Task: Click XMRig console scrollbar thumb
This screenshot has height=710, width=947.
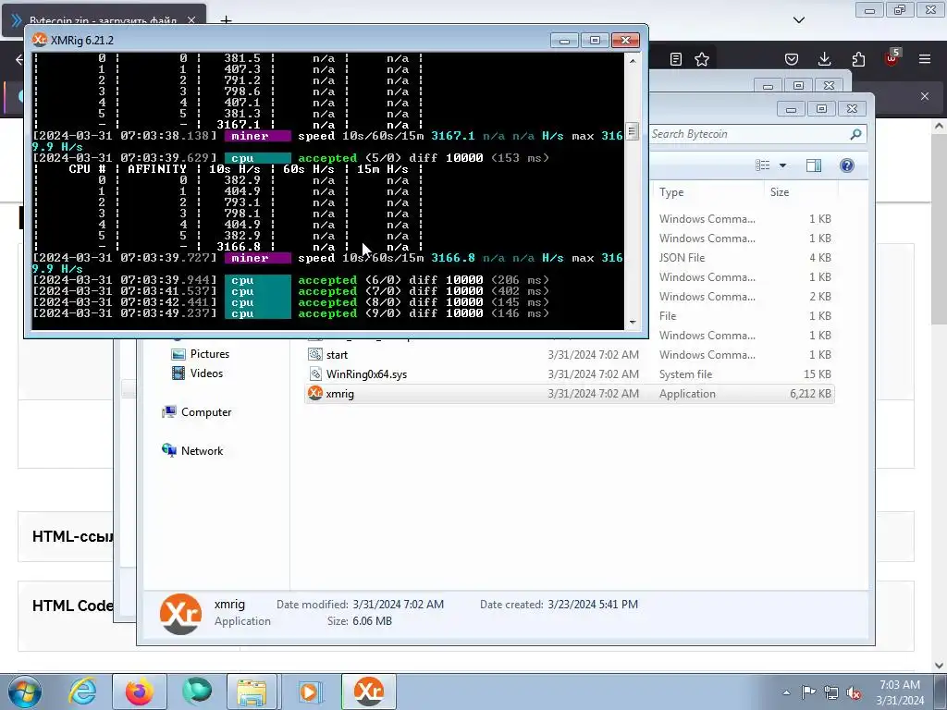Action: [x=633, y=131]
